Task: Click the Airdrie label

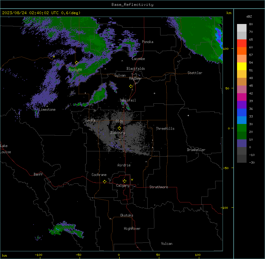Action: (124, 165)
